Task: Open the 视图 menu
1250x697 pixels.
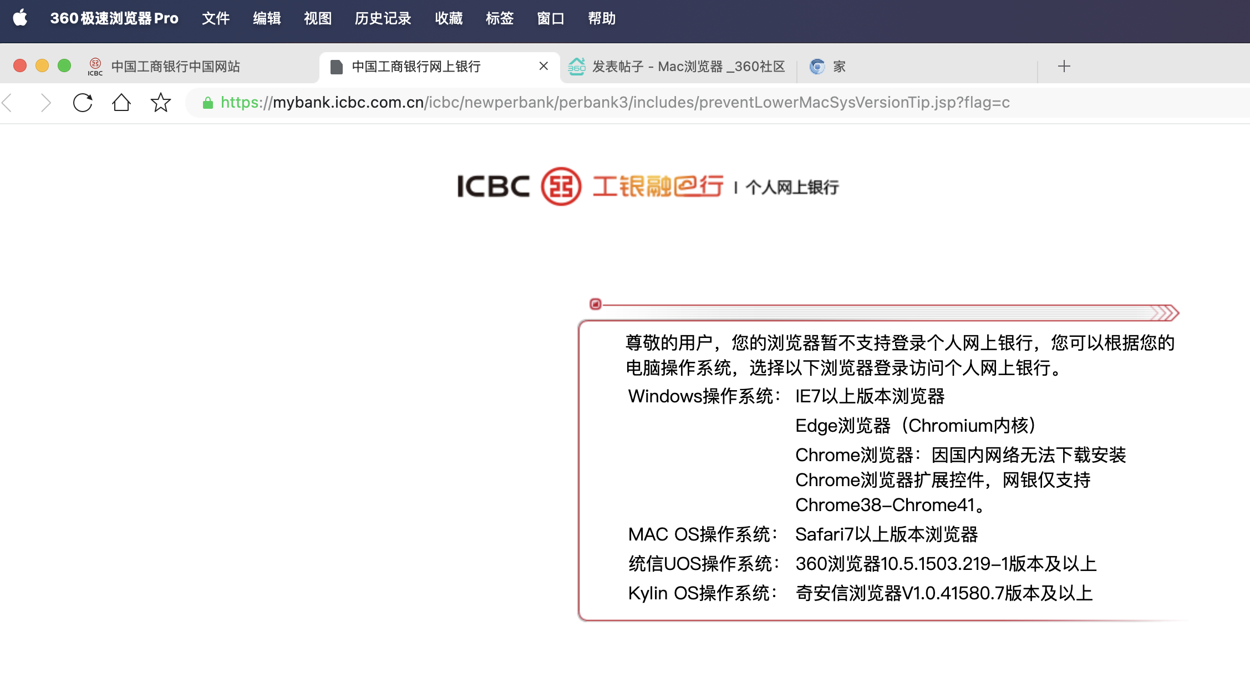Action: tap(318, 18)
